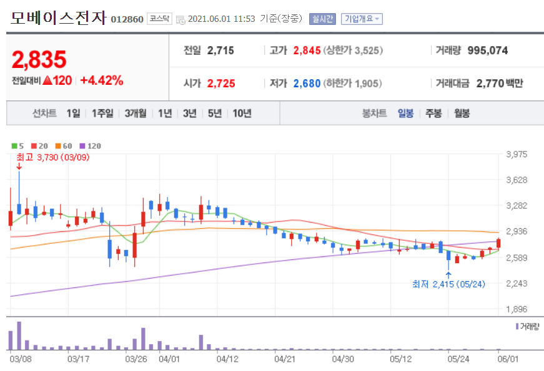Click the 하한가 1,905 text
Image resolution: width=544 pixels, height=371 pixels.
coord(352,84)
